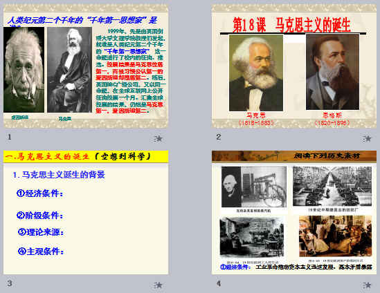
Task: Click slide number 2 label
Action: tap(218, 137)
